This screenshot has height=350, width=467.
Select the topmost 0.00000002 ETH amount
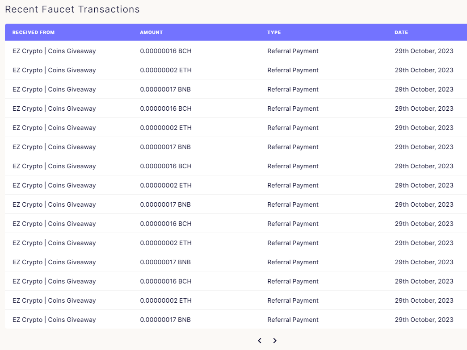166,70
